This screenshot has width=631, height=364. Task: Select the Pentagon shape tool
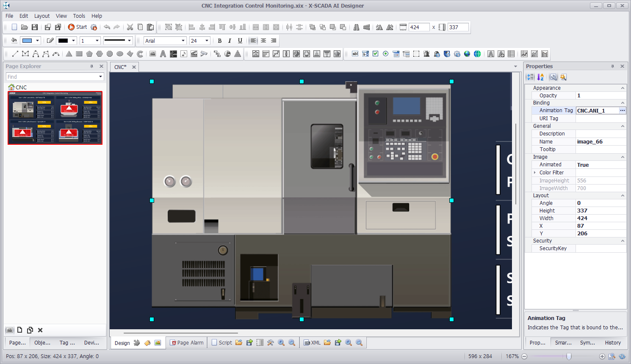[89, 54]
